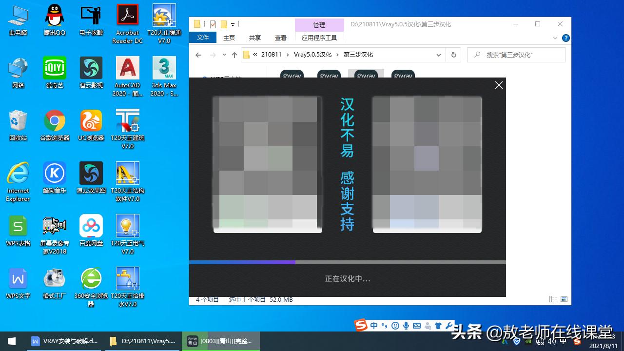This screenshot has height=351, width=624.
Task: Toggle Chinese/English mode on Sogou input bar
Action: pos(373,326)
